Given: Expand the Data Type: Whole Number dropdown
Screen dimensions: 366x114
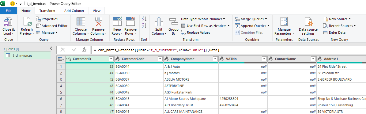Looking at the screenshot, I should coord(224,19).
